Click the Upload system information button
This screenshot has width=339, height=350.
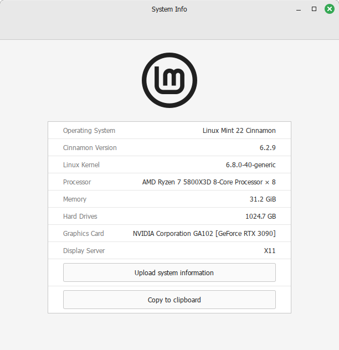pyautogui.click(x=169, y=272)
